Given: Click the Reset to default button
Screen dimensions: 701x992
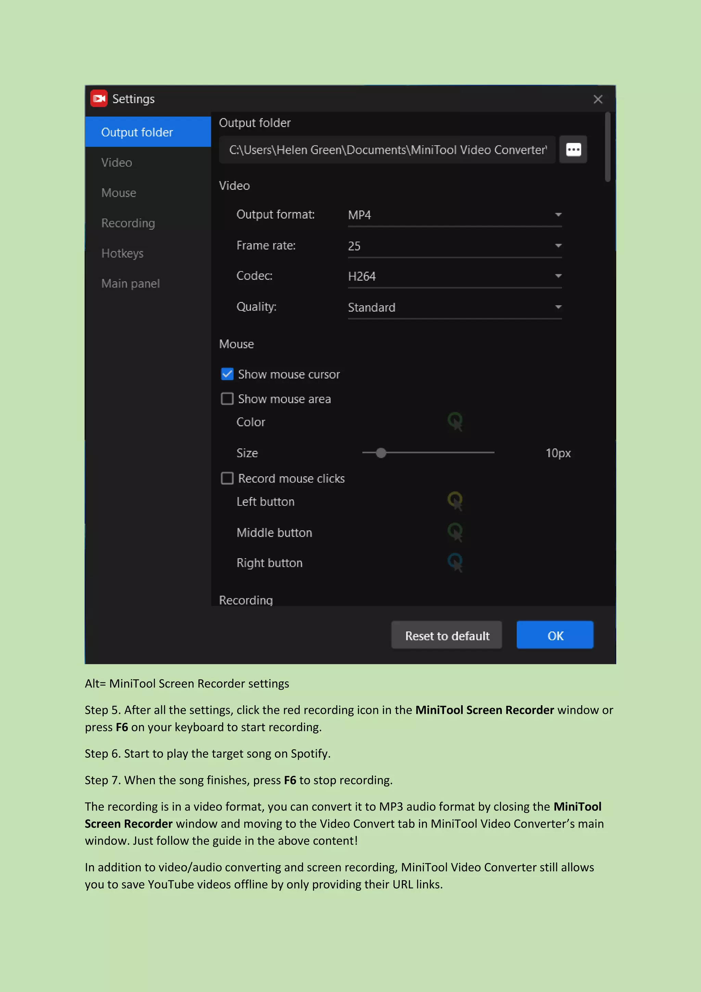Looking at the screenshot, I should click(447, 635).
